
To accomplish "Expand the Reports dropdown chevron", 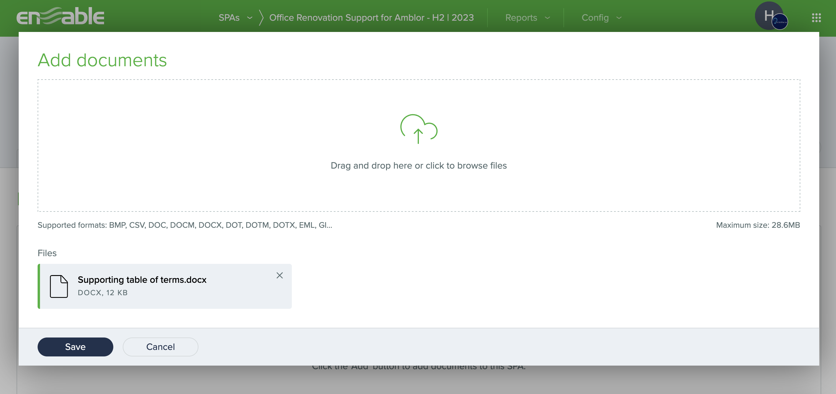I will pyautogui.click(x=547, y=18).
